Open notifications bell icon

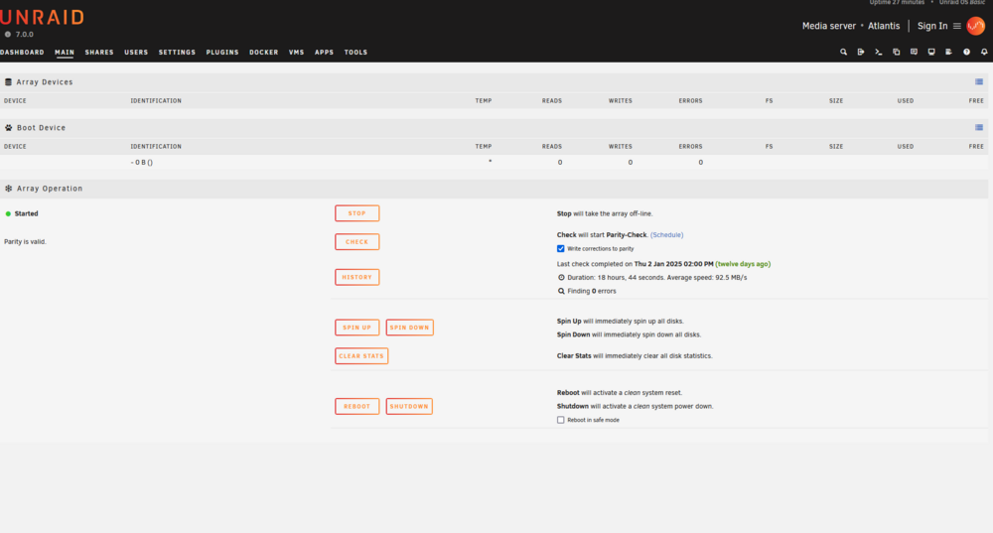[984, 52]
